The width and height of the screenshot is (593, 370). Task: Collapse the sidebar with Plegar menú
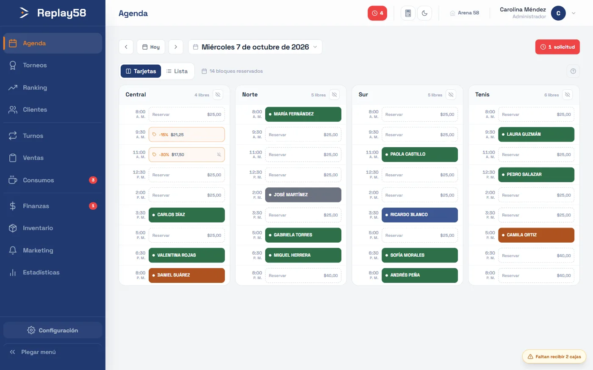point(53,352)
